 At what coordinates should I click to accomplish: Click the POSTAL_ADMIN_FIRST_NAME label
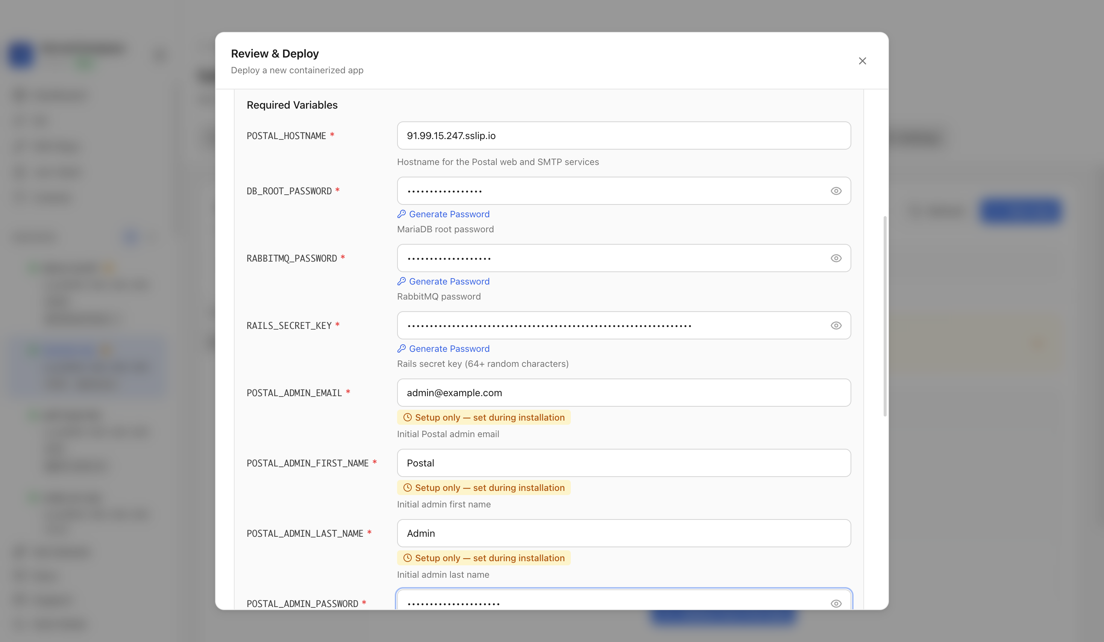click(x=308, y=463)
